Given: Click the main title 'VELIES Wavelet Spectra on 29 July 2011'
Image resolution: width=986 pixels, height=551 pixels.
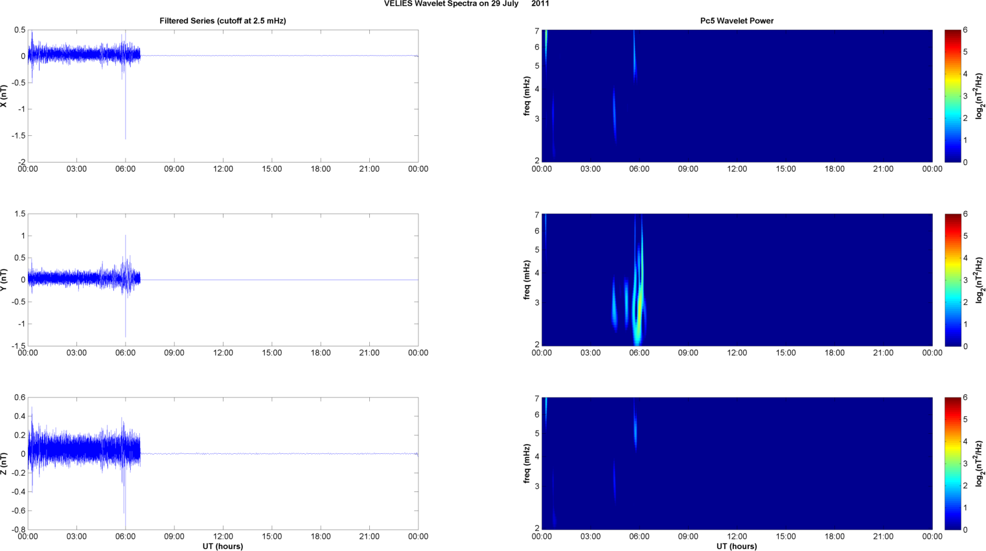Looking at the screenshot, I should click(466, 4).
